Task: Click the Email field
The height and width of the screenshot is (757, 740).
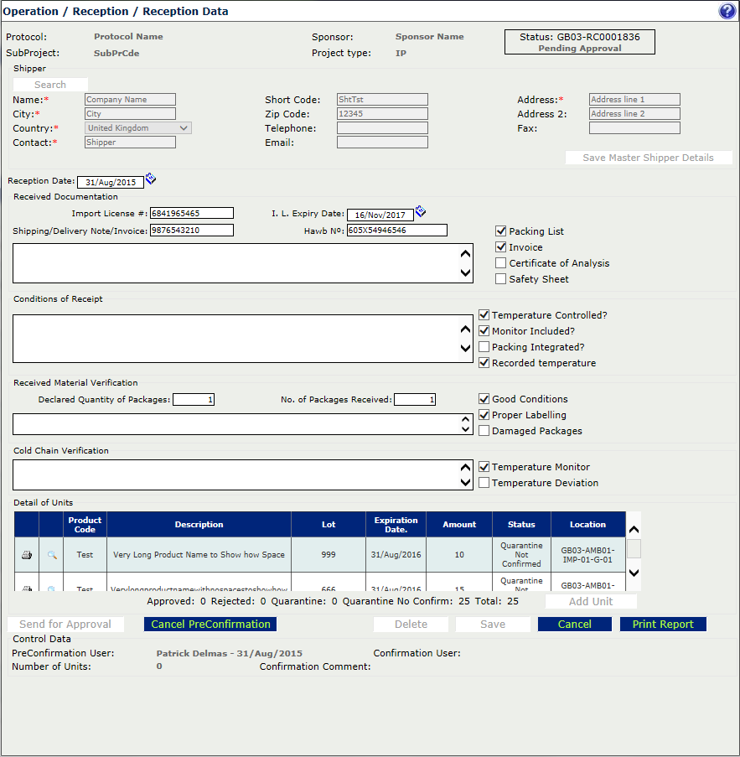Action: 382,143
